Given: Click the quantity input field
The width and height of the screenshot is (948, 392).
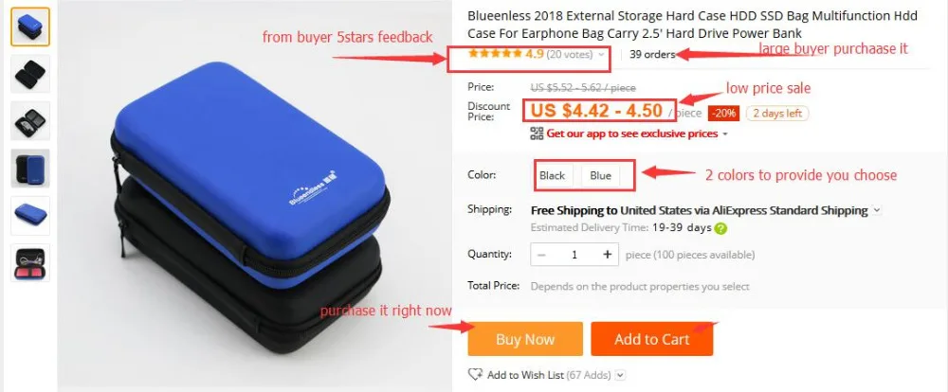Looking at the screenshot, I should coord(574,255).
